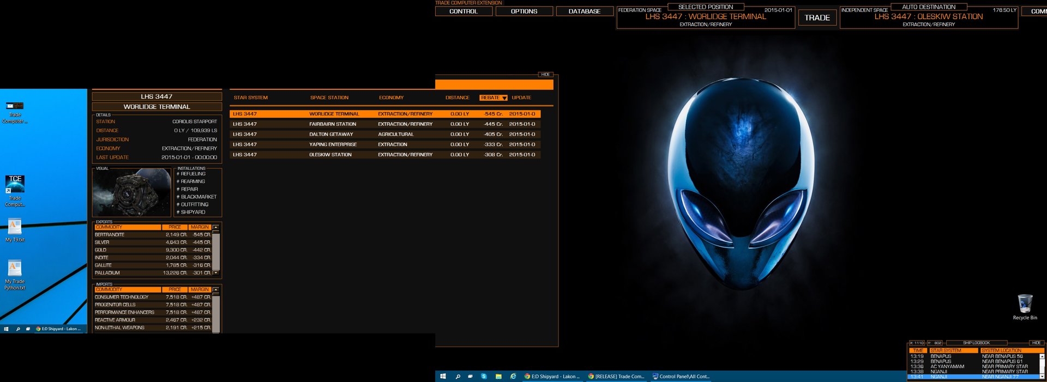1047x382 pixels.
Task: Click exports list scroll up arrow
Action: tap(216, 227)
